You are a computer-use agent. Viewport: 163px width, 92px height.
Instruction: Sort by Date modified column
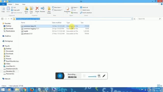point(57,22)
